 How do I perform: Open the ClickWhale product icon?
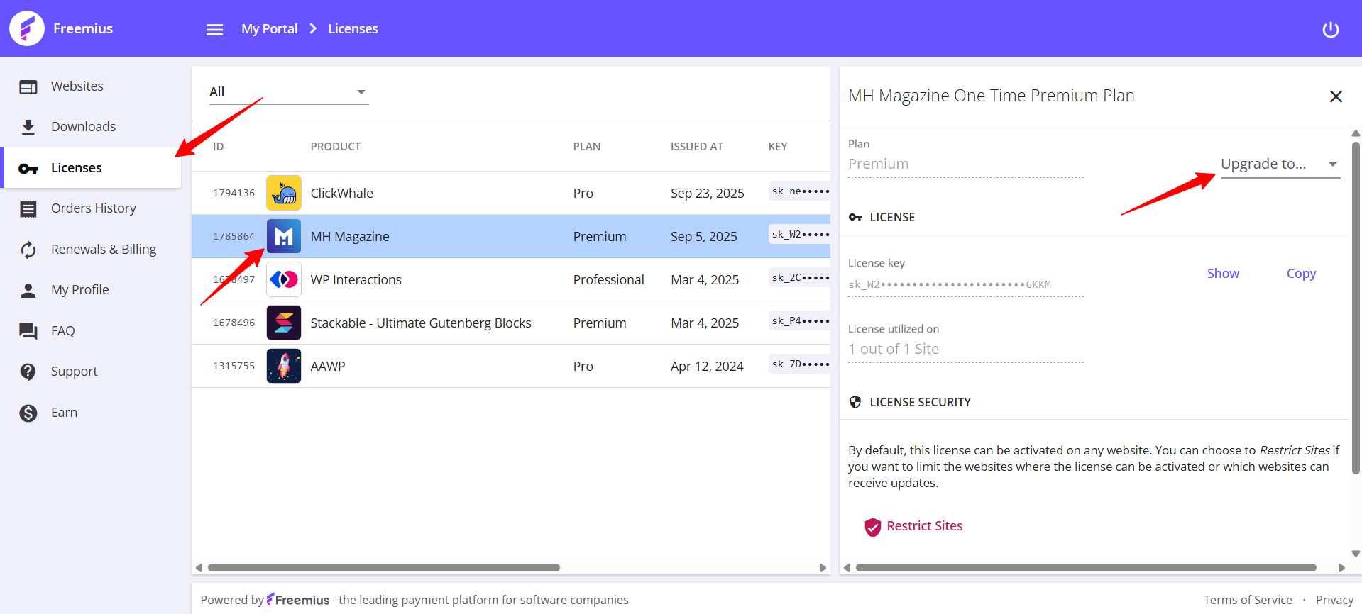[284, 193]
